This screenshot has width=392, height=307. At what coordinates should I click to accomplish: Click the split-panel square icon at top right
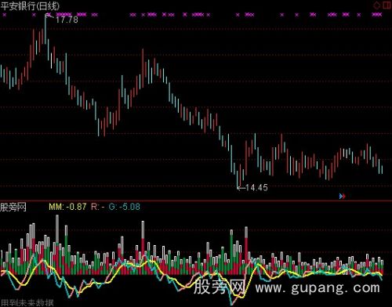point(387,5)
